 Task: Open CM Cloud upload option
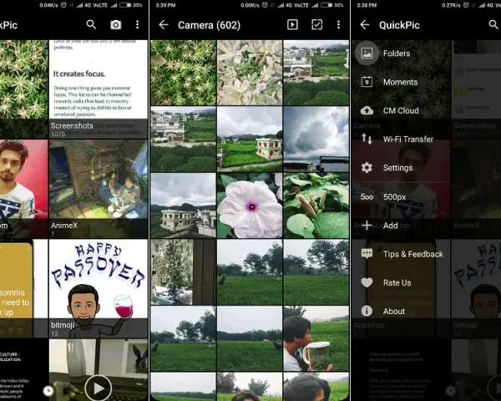pyautogui.click(x=401, y=110)
